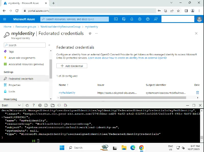Open the Directories and subscriptions filter icon
Screen dimensions: 204x152
124,19
